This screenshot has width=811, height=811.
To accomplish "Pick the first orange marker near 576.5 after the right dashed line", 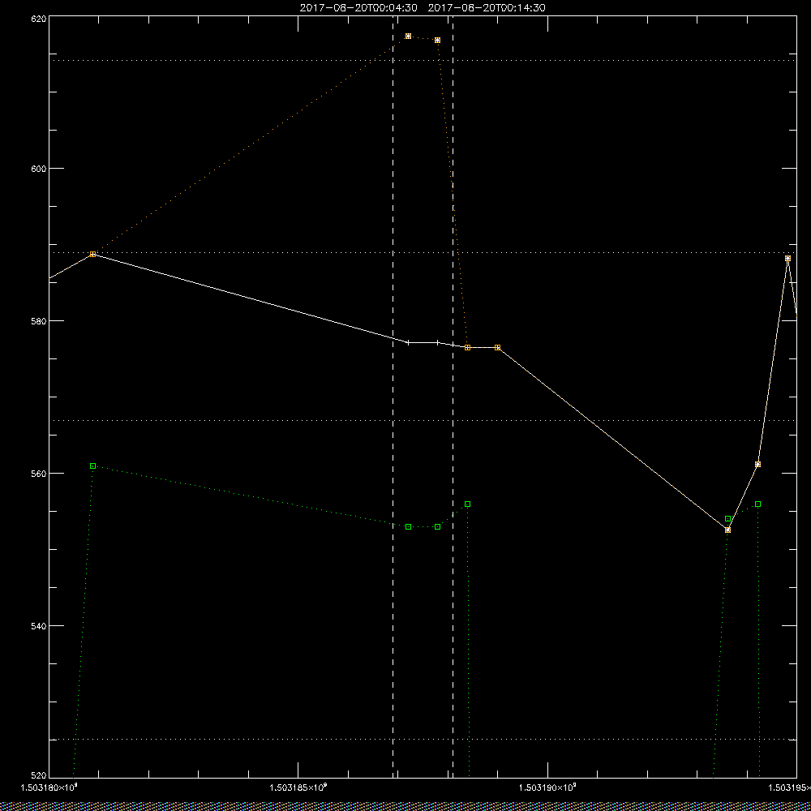I will [x=468, y=348].
